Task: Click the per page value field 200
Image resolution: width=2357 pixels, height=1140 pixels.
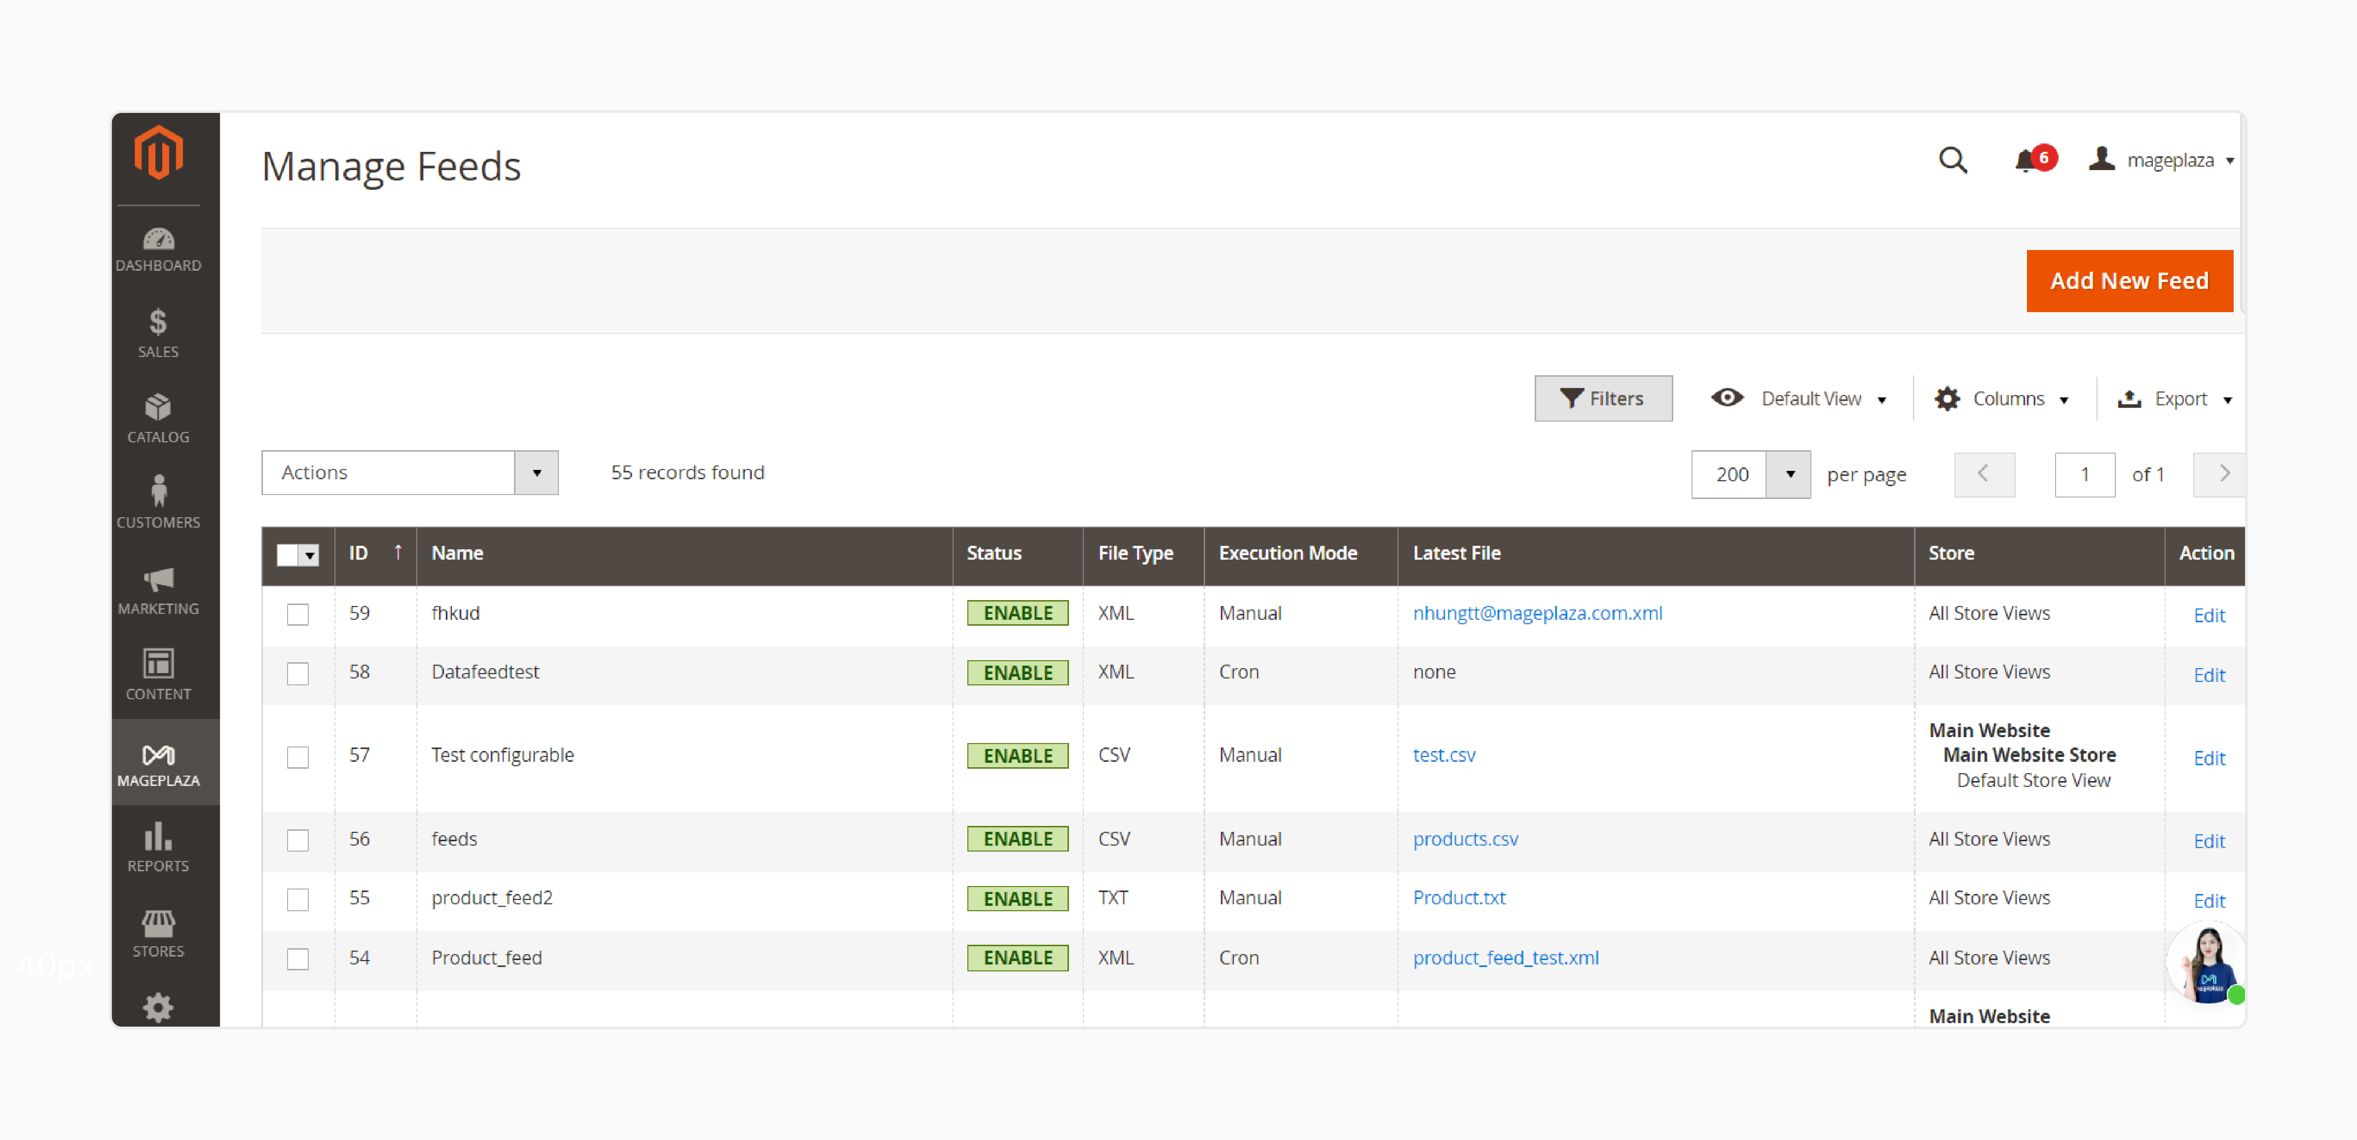Action: (1730, 474)
